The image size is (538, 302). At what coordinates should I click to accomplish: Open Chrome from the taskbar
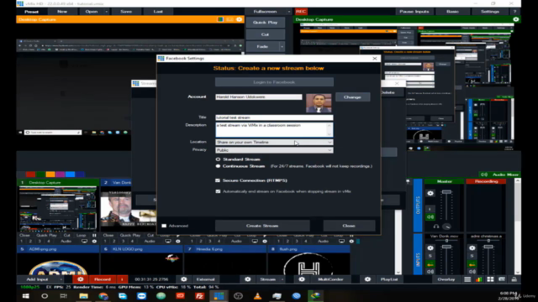tap(103, 296)
